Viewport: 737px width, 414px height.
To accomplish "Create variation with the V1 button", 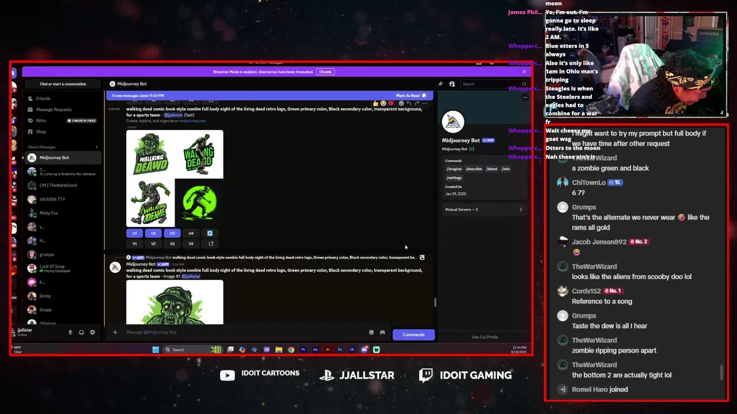I will (135, 244).
